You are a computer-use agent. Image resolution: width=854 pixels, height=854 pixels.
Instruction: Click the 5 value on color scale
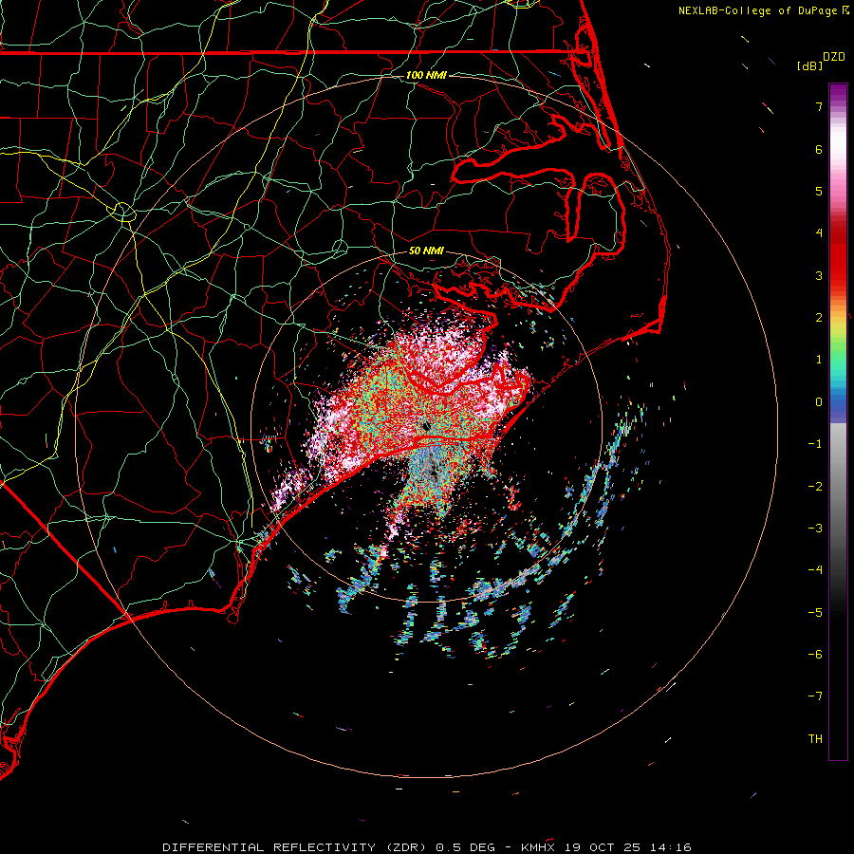(819, 191)
